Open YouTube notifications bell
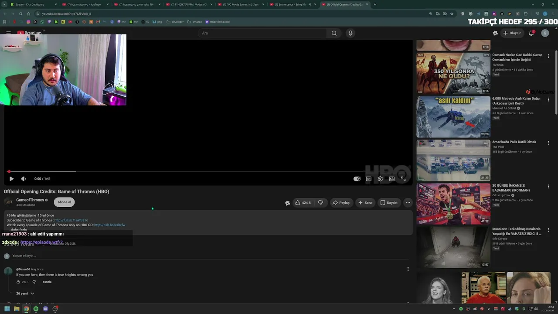This screenshot has width=558, height=314. [x=531, y=33]
